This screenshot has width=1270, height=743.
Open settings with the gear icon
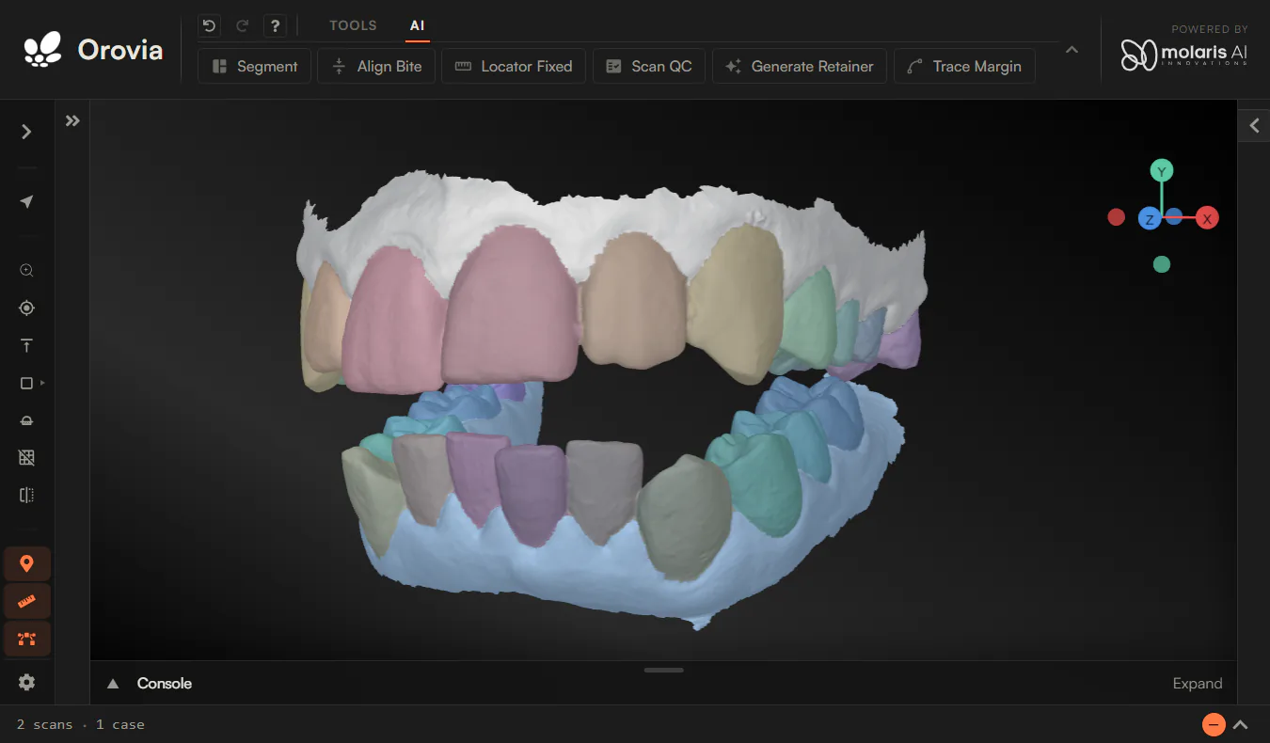[26, 683]
